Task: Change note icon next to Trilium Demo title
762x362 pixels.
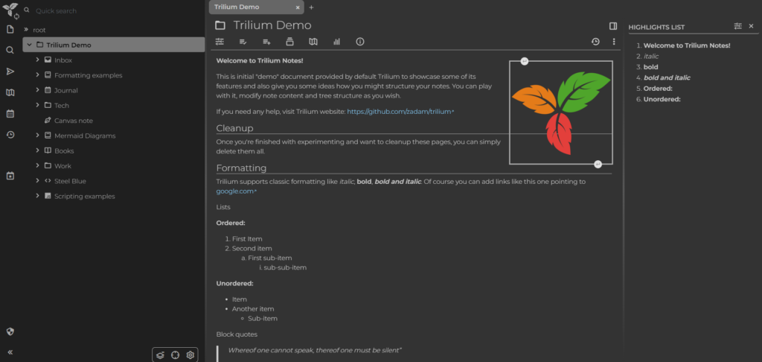Action: [x=220, y=25]
